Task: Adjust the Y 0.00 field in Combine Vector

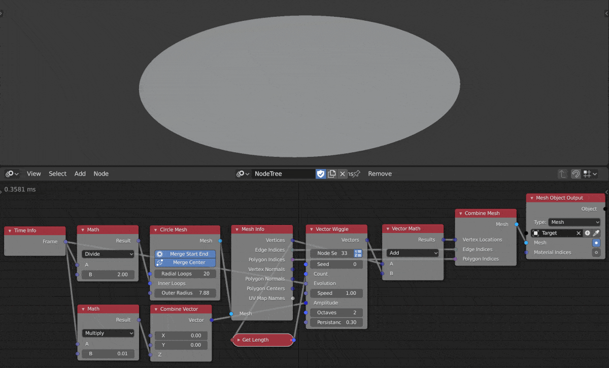Action: (181, 345)
